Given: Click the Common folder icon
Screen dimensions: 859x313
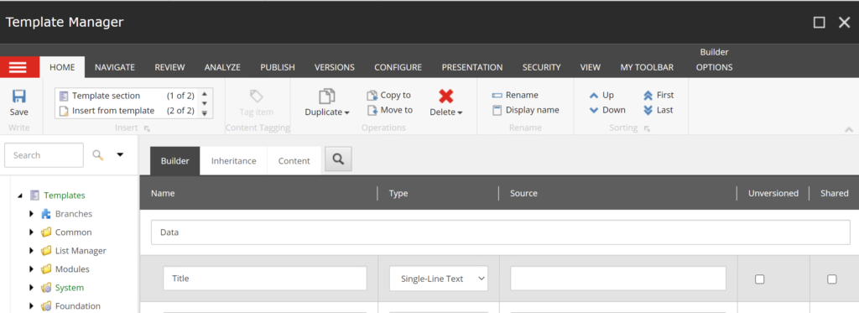Looking at the screenshot, I should coord(46,232).
